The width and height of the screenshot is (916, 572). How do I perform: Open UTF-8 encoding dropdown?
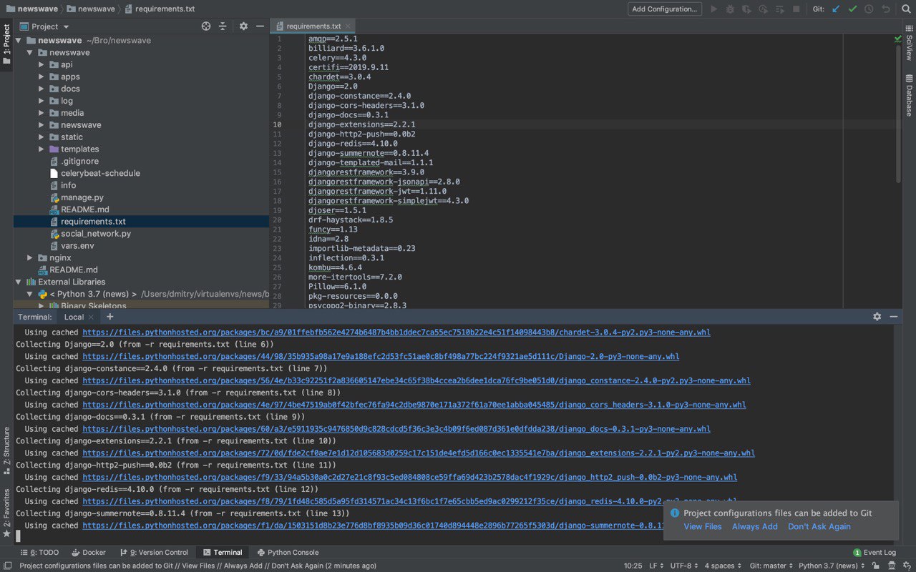pyautogui.click(x=684, y=566)
